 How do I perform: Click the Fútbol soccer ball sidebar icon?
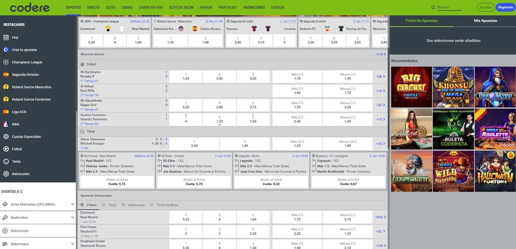tap(6, 149)
